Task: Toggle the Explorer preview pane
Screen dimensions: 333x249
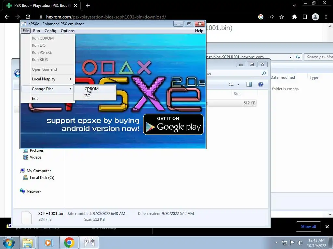Action: [x=249, y=84]
